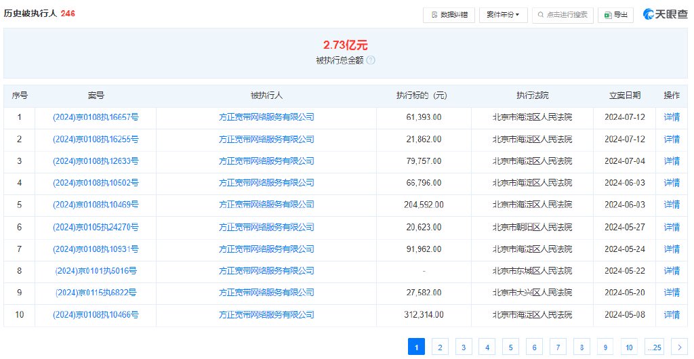Click the 导出 export button
The height and width of the screenshot is (359, 694).
pos(615,15)
